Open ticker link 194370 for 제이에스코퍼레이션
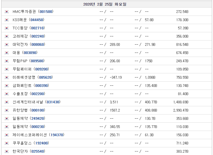This screenshot has width=213, height=155. point(57,135)
